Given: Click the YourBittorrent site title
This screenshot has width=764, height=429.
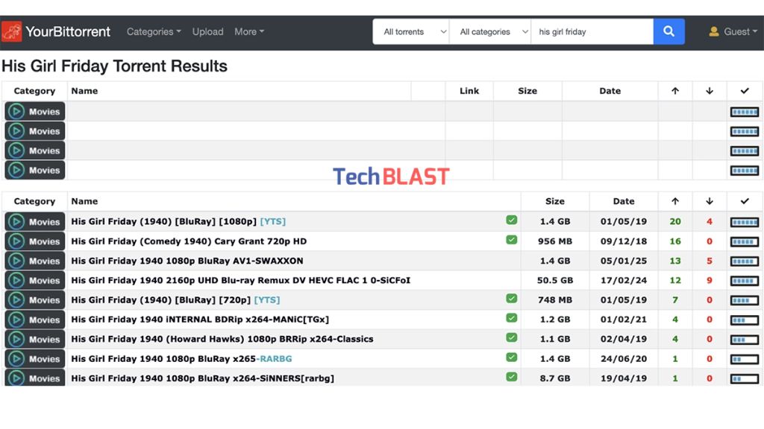Looking at the screenshot, I should (x=68, y=31).
